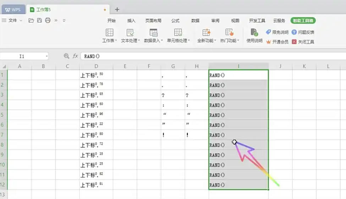Expand the 文本处理 dropdown label

[130, 40]
